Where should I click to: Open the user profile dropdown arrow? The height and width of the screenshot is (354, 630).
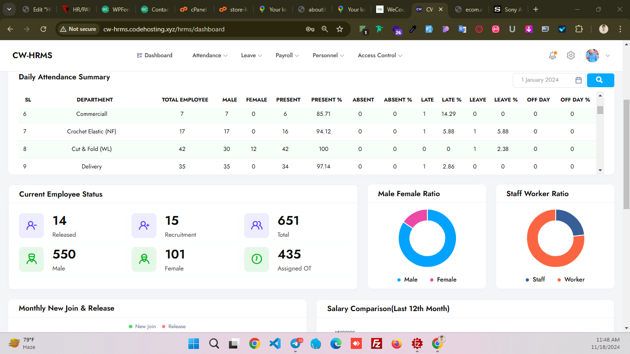pyautogui.click(x=607, y=55)
